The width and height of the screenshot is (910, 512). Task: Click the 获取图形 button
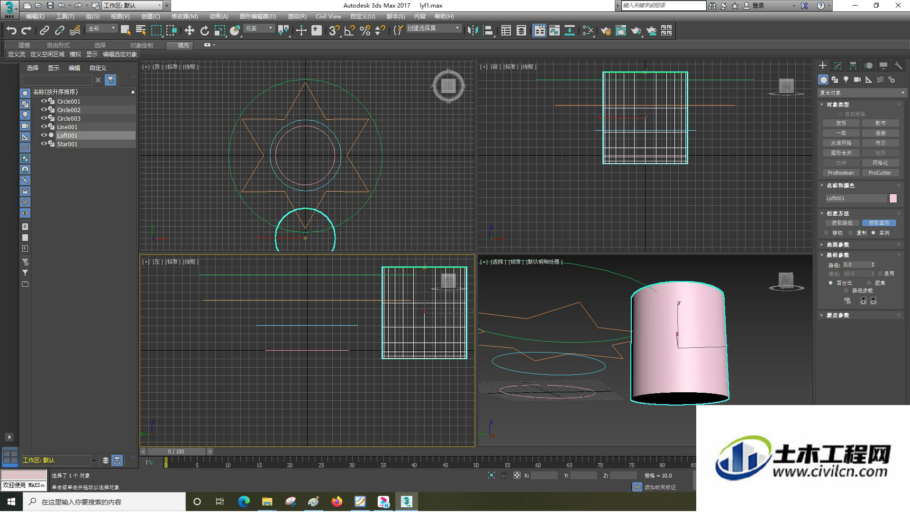[879, 223]
